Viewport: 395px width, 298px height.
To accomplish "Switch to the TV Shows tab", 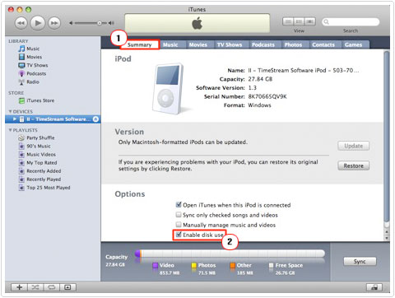I will click(x=230, y=44).
